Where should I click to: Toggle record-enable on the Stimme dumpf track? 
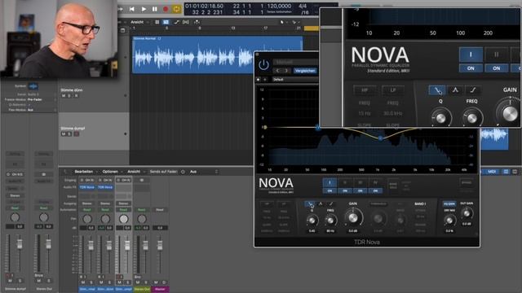click(76, 133)
